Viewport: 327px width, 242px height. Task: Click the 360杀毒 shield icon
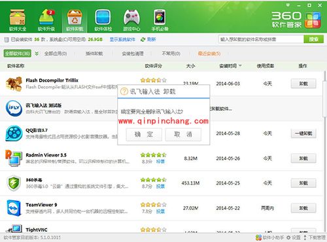pyautogui.click(x=14, y=183)
